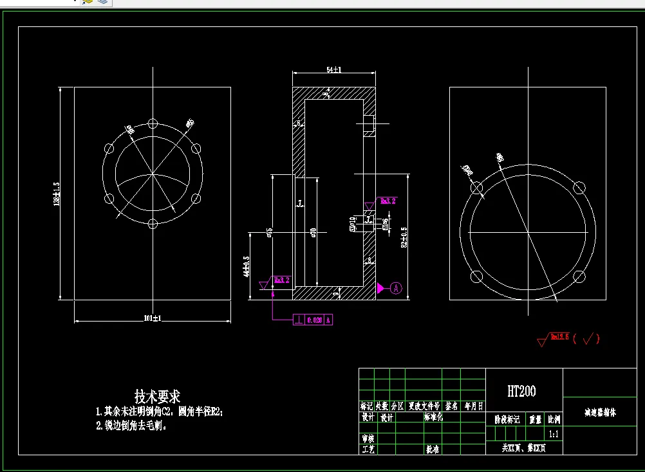Select the 1:1 scale value
The image size is (645, 472).
click(x=554, y=434)
